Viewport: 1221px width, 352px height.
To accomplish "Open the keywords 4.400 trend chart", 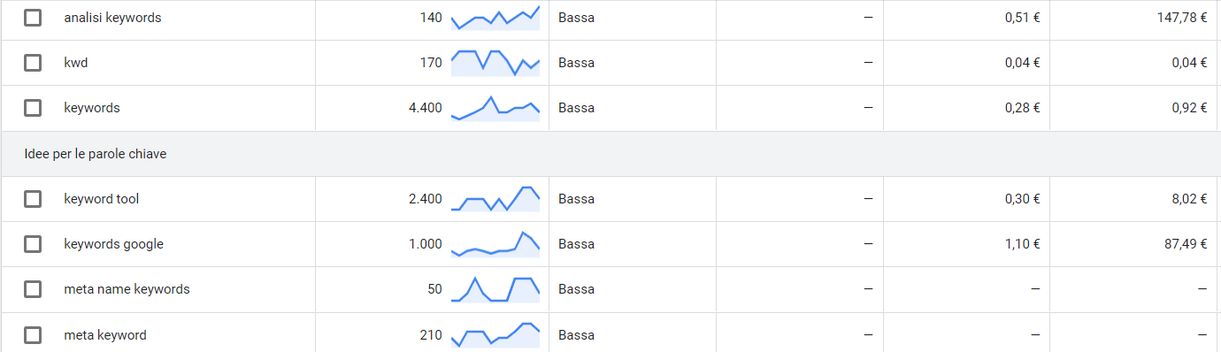I will (495, 108).
